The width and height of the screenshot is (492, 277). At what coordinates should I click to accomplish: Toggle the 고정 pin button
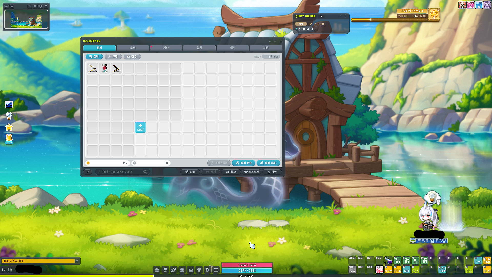tap(113, 57)
